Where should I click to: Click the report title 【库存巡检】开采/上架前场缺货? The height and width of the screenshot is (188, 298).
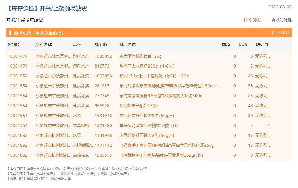[x=47, y=8]
